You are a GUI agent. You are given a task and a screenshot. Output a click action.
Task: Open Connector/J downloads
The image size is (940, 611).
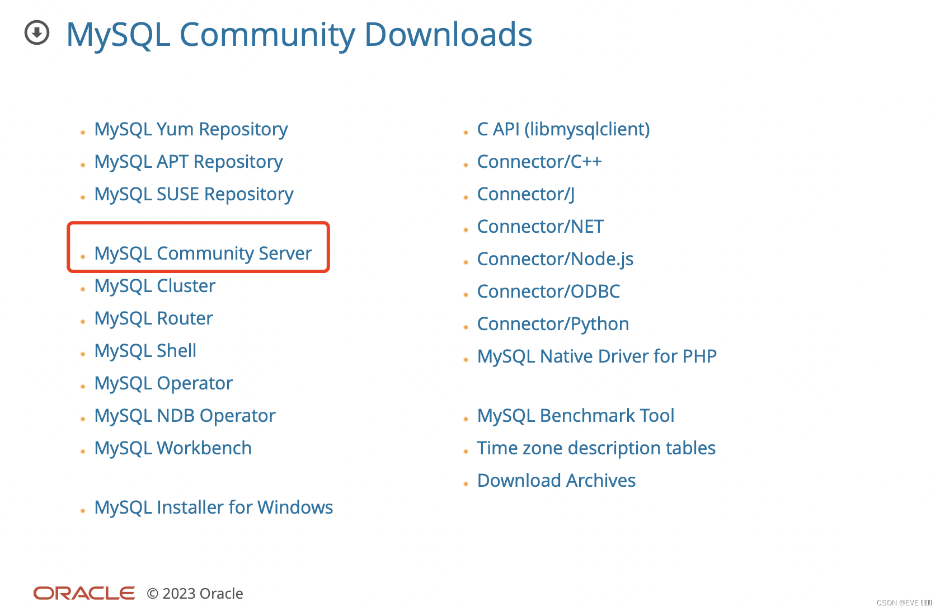tap(525, 194)
